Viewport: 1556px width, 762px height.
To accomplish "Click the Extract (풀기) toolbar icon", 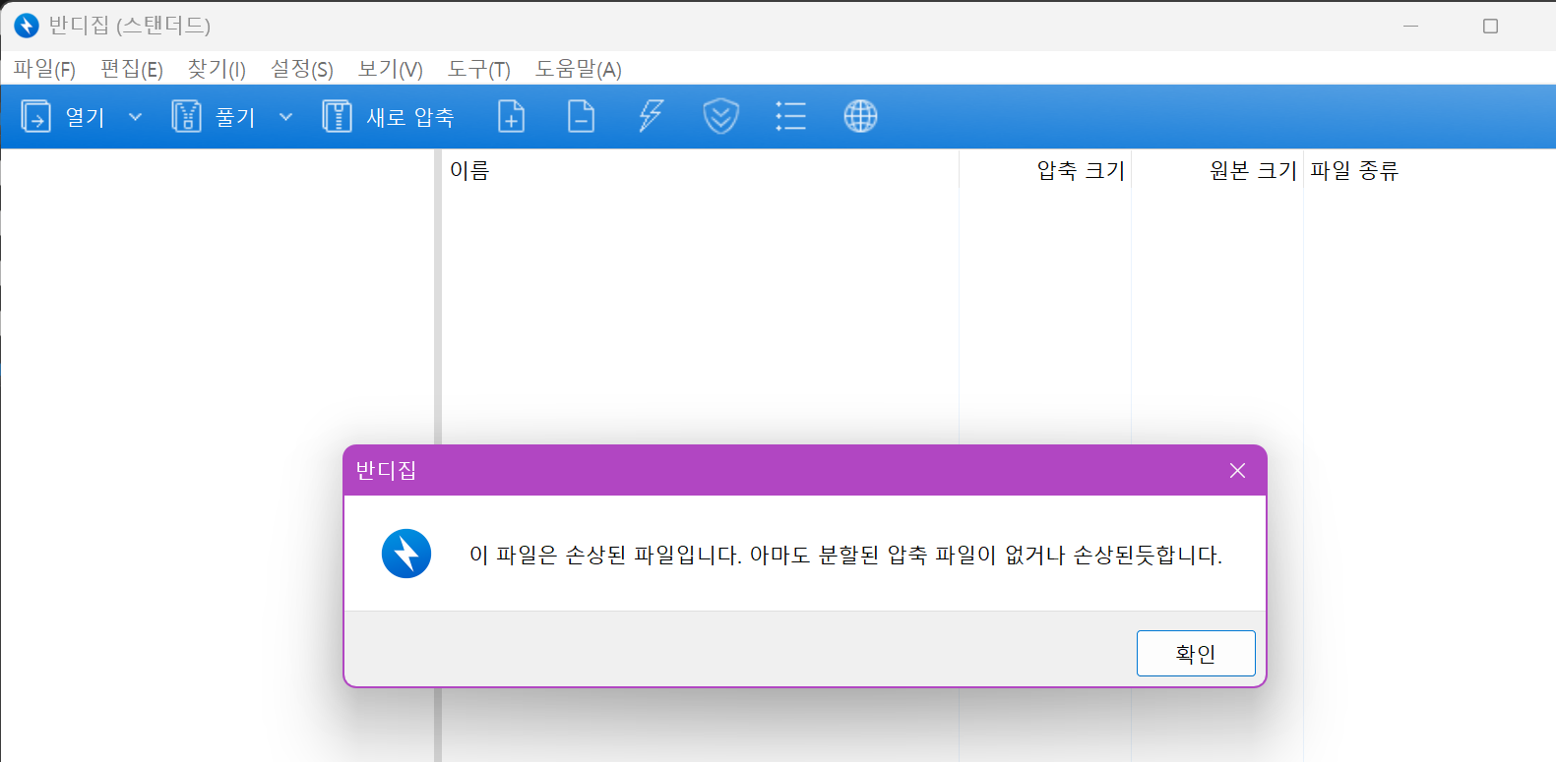I will (187, 117).
